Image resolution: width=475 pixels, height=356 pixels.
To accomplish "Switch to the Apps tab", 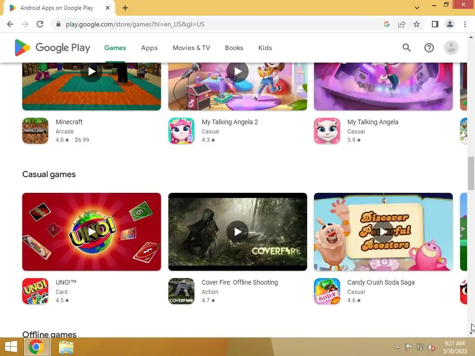I will point(149,48).
